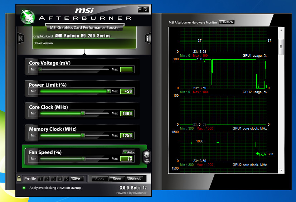Viewport: 296px width, 202px height.
Task: Toggle the profile lock padlock icon
Action: point(19,178)
